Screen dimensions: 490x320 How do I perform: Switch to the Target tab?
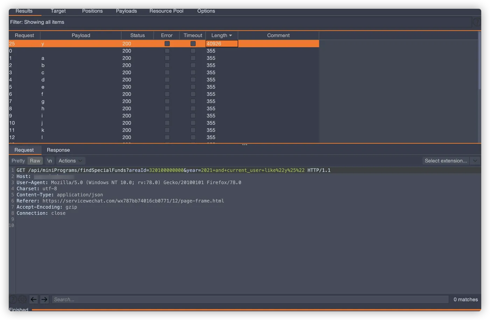click(x=58, y=11)
